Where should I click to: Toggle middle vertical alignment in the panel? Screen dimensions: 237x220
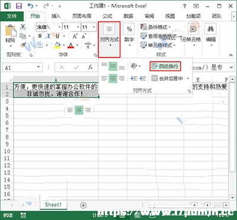tap(113, 66)
